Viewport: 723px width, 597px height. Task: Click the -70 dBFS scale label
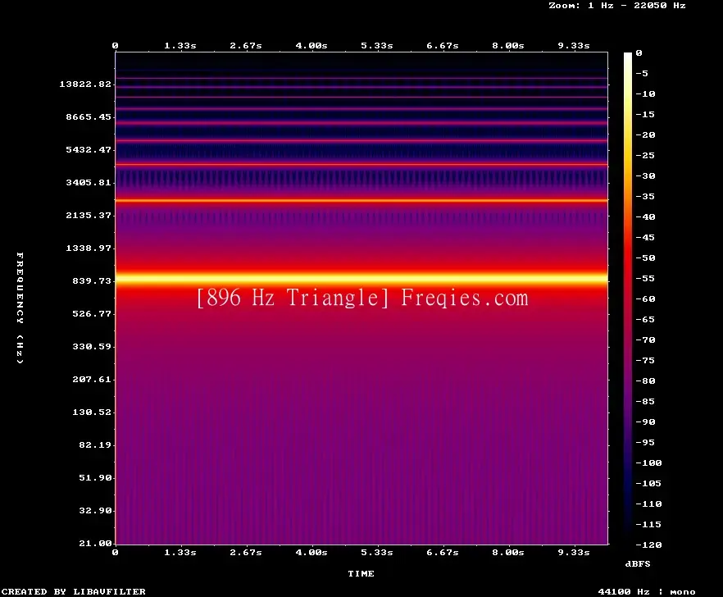tap(645, 340)
